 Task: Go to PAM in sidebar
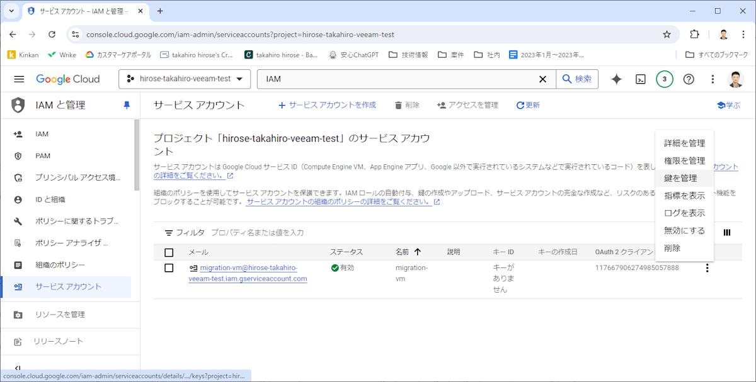pos(66,156)
